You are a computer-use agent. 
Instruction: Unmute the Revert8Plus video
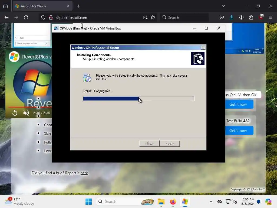pos(26,113)
